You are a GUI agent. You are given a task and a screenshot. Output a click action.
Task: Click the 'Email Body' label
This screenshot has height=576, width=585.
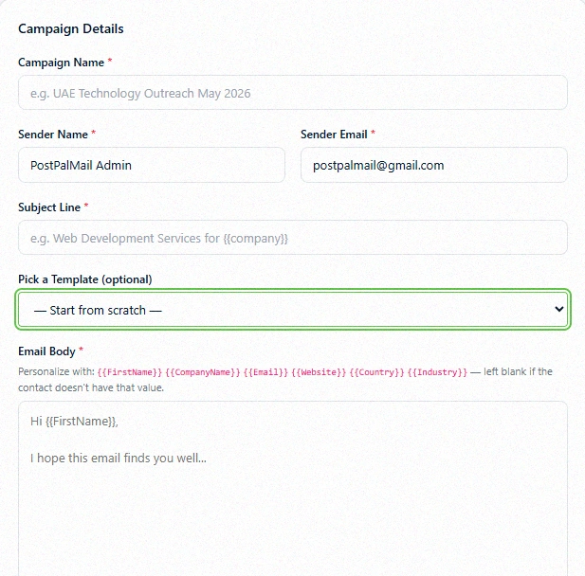46,351
